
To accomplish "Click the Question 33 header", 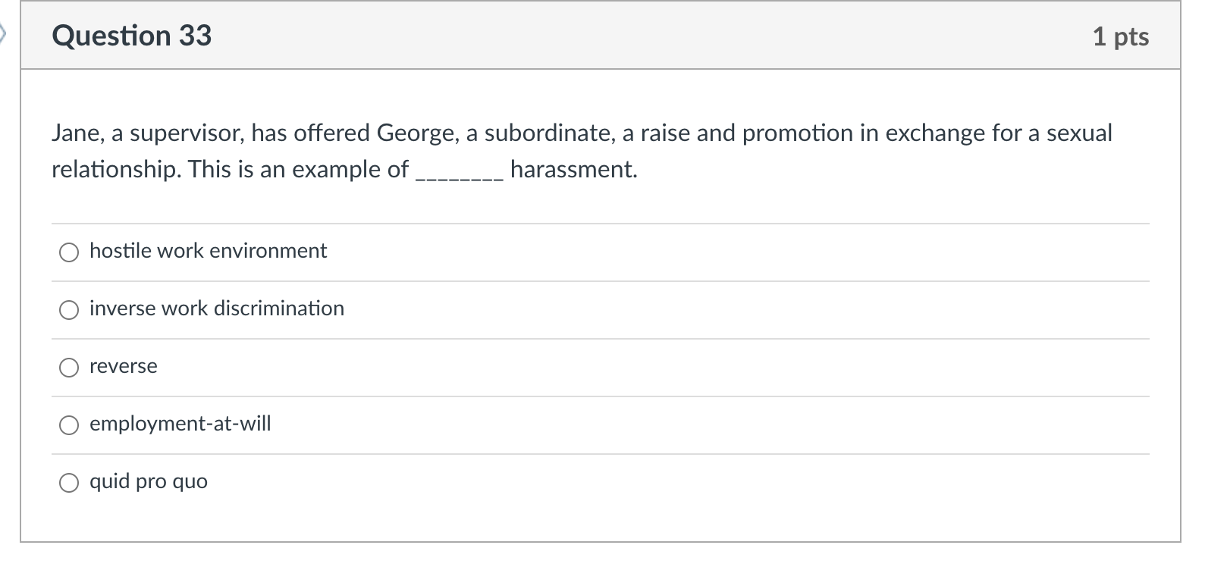I will click(130, 36).
